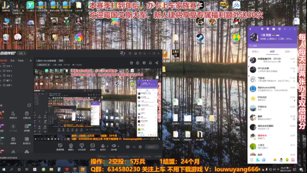Viewport: 307px width, 173px height.
Task: Click the QQ search field
Action: coord(272,46)
